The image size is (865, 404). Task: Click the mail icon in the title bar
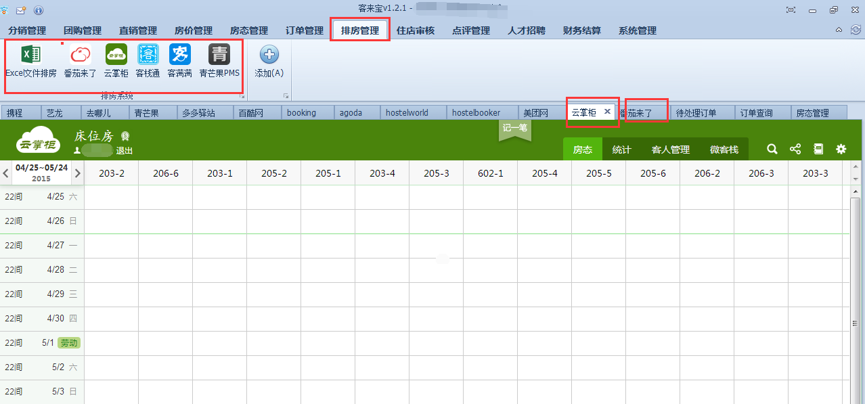pyautogui.click(x=20, y=9)
